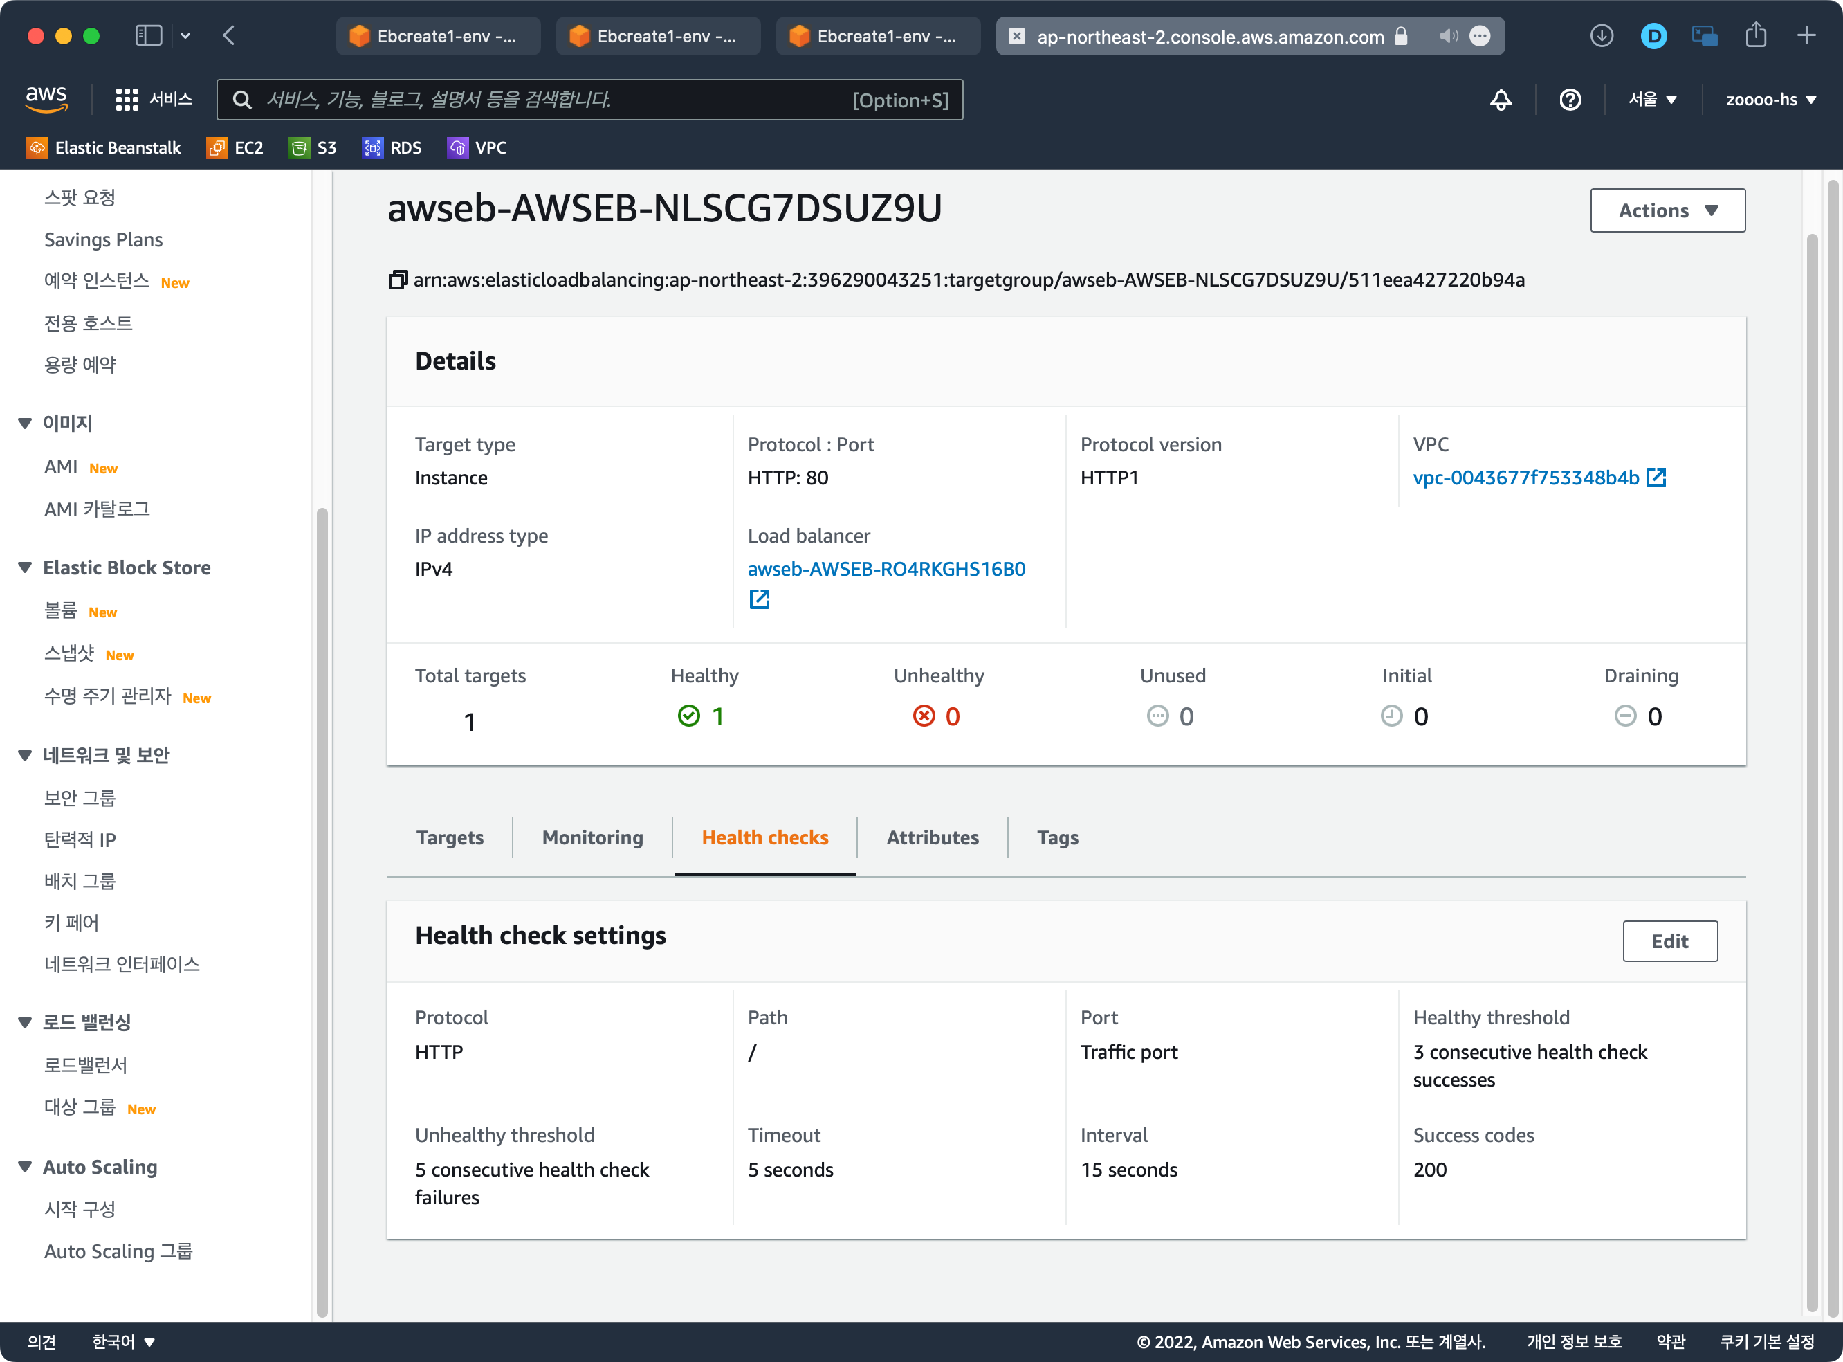Click the blue D extension icon
Screen dimensions: 1843x1362
coord(1653,35)
